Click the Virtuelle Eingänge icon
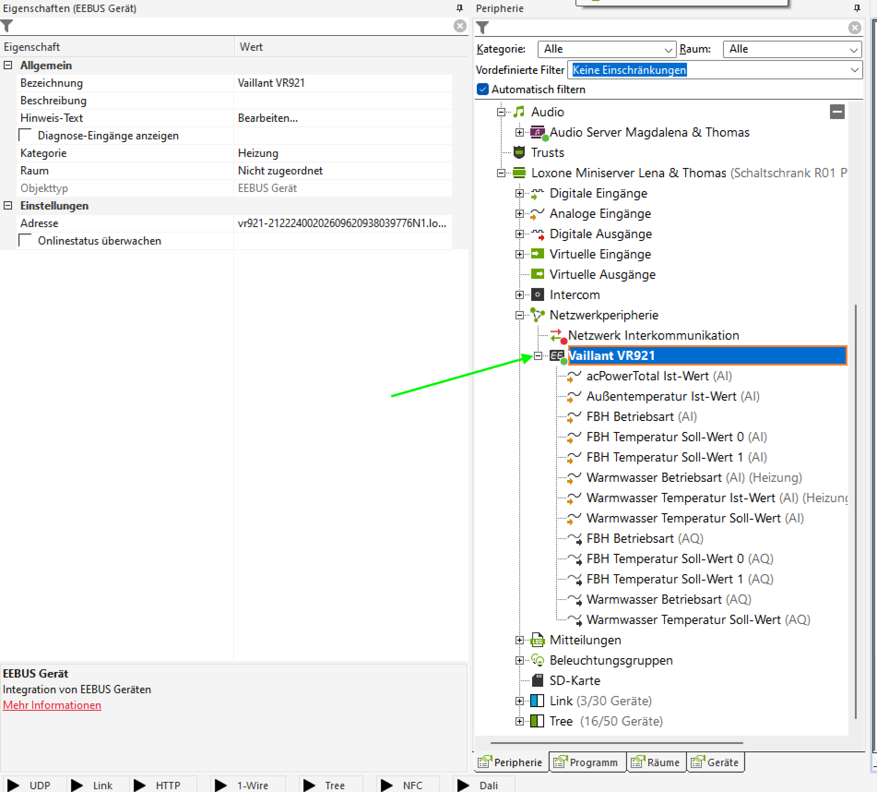Screen dimensions: 877x792 pos(538,254)
